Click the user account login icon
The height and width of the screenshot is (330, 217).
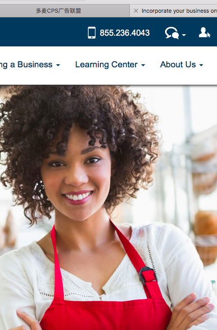click(205, 33)
